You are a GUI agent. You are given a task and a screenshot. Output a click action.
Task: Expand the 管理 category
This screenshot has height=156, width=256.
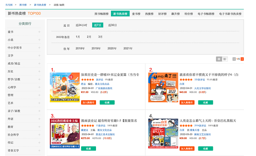click(39, 95)
